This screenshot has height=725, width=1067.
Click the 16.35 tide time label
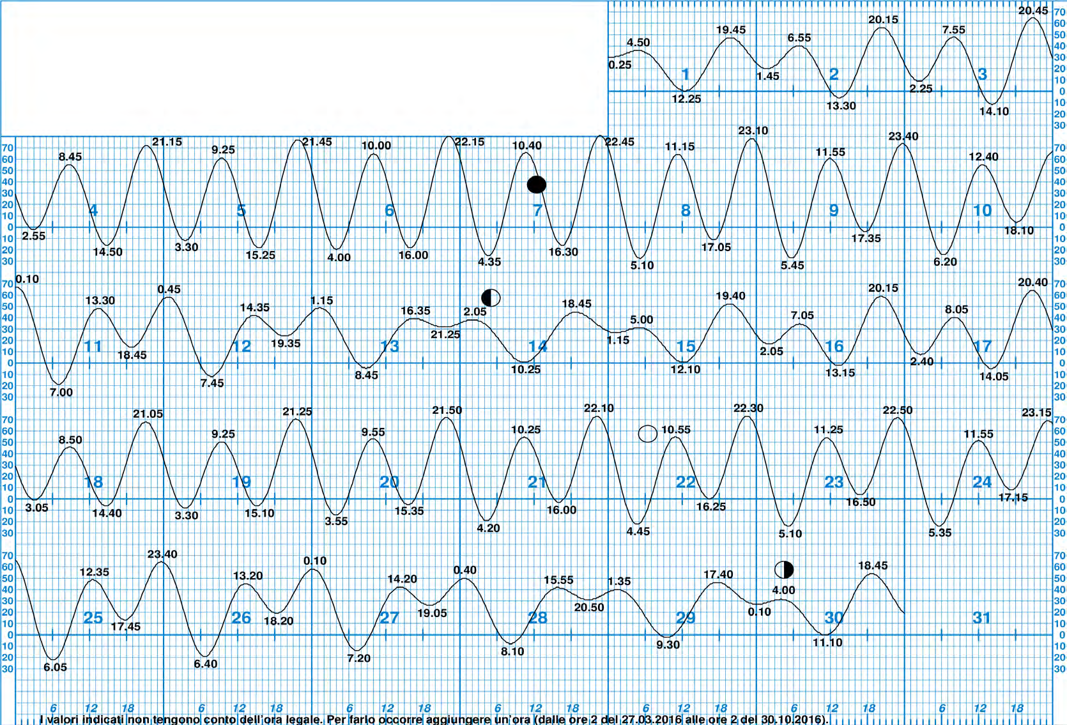[416, 310]
